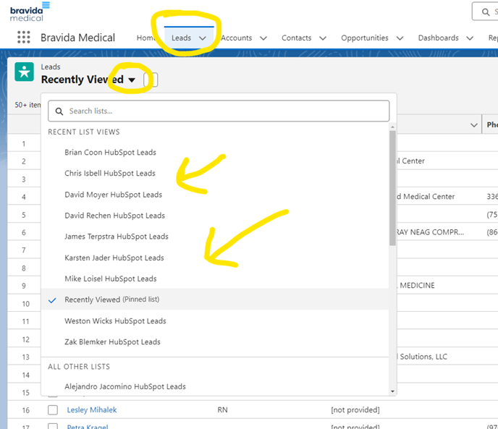498x429 pixels.
Task: Open the Petra Kragel lead record
Action: [88, 426]
